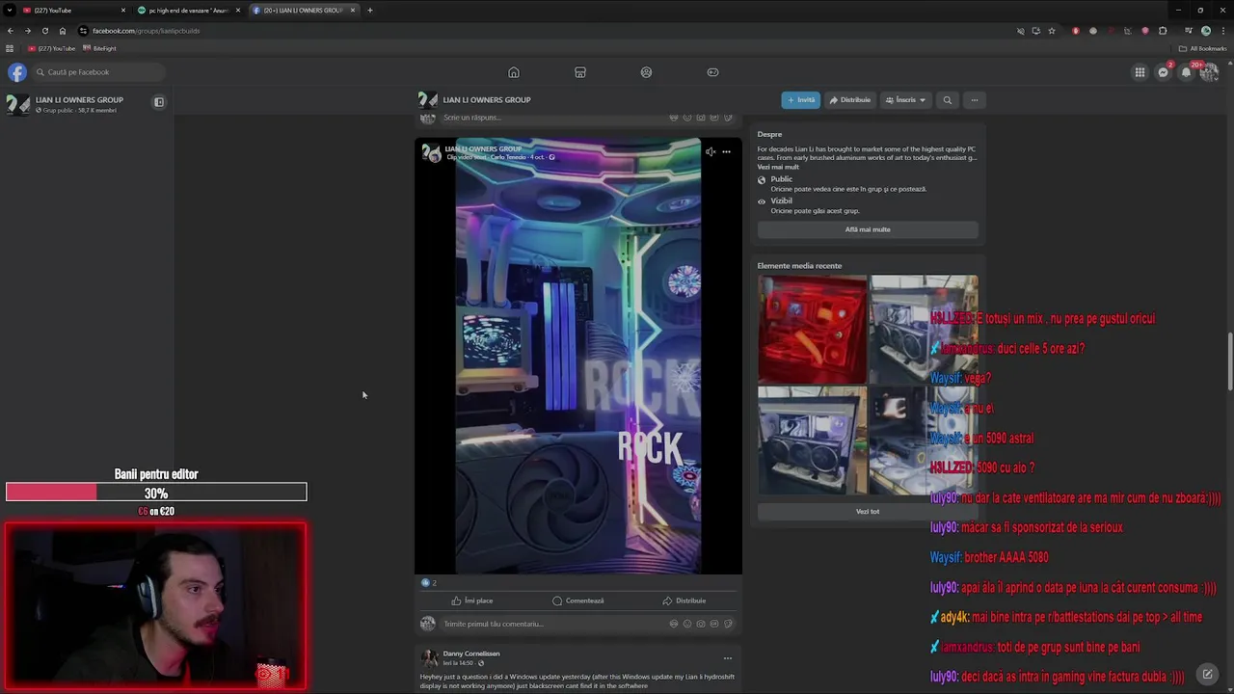
Task: Start a new message with the compose button
Action: click(x=1207, y=674)
